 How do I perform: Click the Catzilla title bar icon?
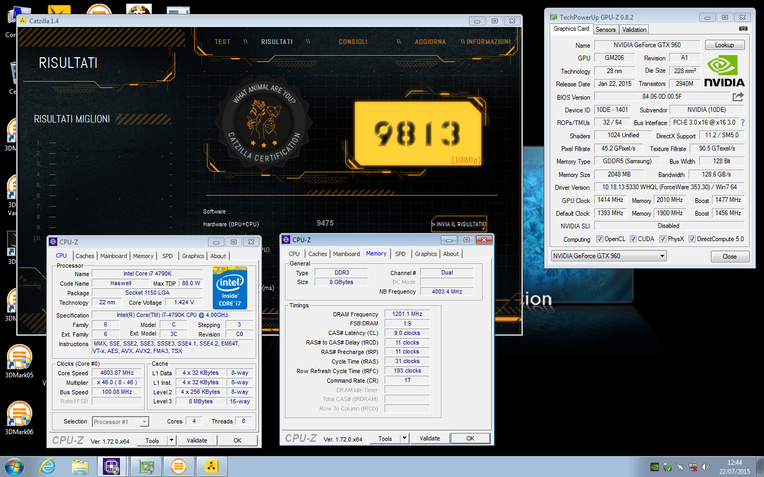pos(23,21)
